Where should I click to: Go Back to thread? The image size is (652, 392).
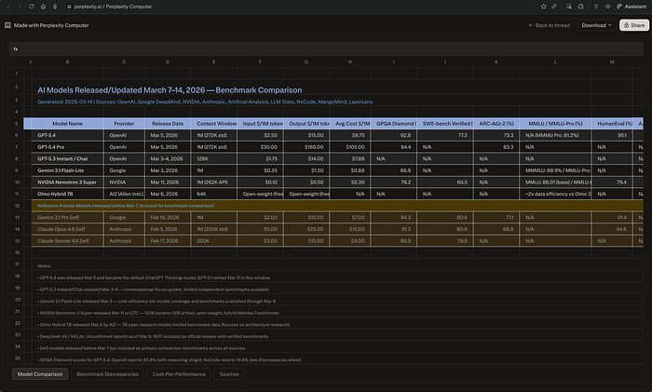(550, 25)
